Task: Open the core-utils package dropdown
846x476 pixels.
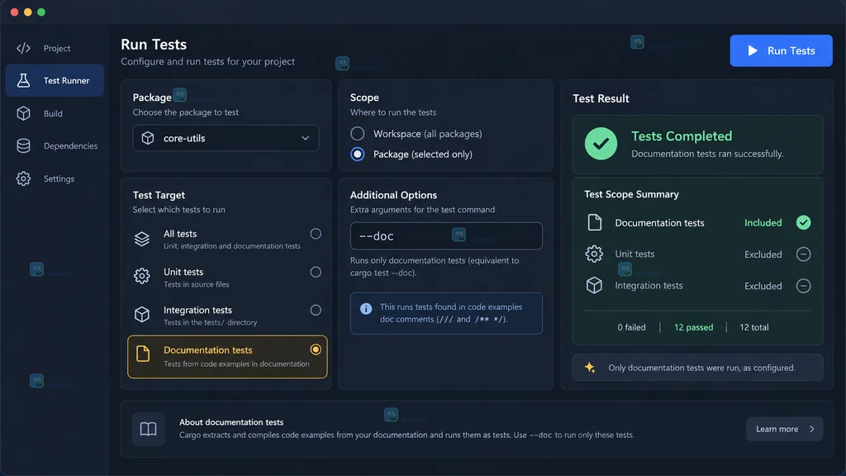Action: pos(226,138)
